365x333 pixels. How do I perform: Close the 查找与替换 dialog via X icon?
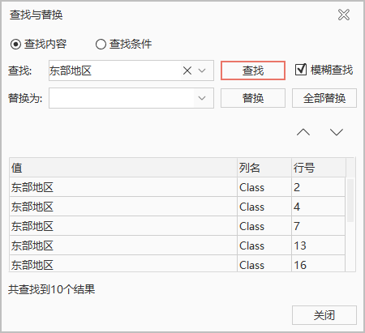tap(344, 15)
